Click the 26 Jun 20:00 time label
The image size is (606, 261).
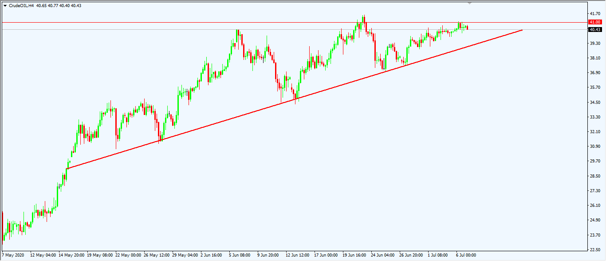[412, 255]
